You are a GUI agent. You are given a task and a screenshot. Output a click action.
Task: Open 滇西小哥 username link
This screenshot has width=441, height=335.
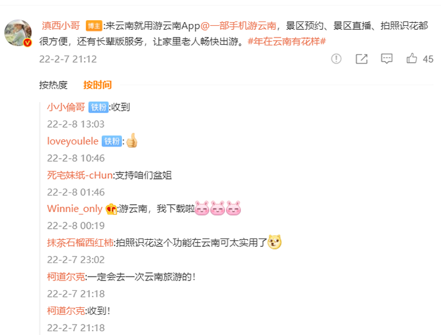(61, 26)
